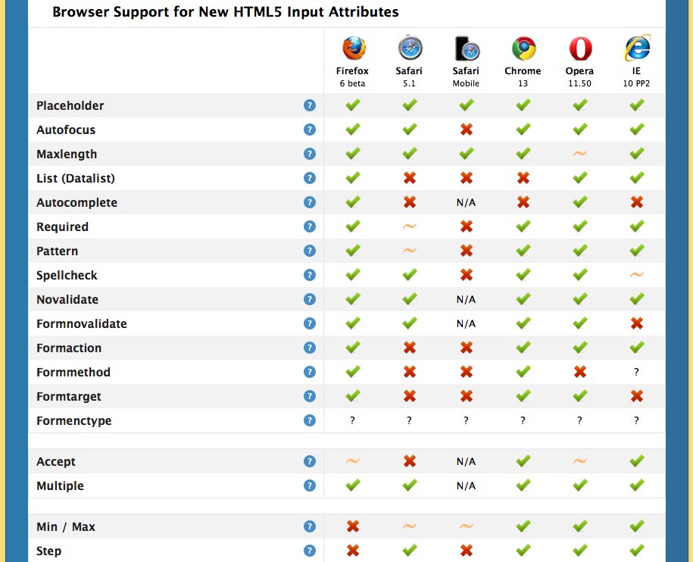Click the IE browser icon
The image size is (693, 562).
[637, 48]
